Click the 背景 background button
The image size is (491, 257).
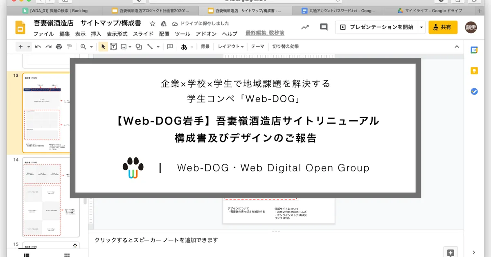point(205,47)
